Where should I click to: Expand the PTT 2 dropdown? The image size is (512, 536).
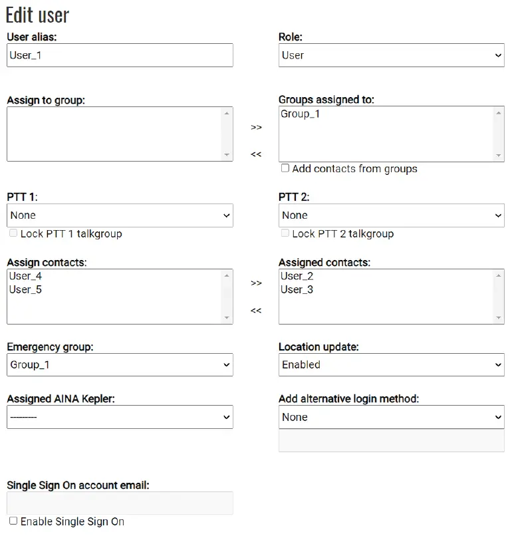(391, 215)
